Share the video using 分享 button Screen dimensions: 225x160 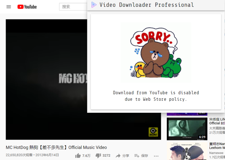pyautogui.click(x=122, y=156)
